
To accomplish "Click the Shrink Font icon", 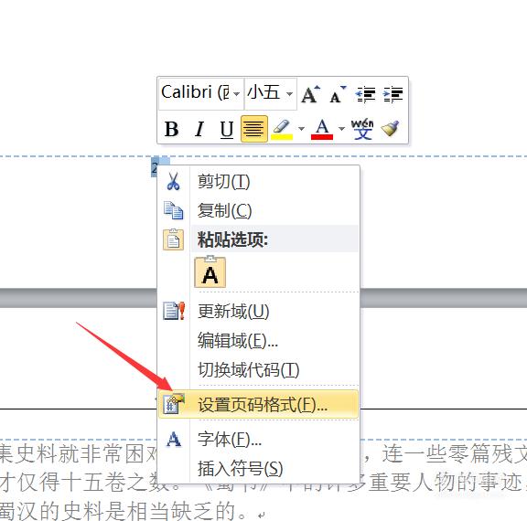I will click(338, 94).
